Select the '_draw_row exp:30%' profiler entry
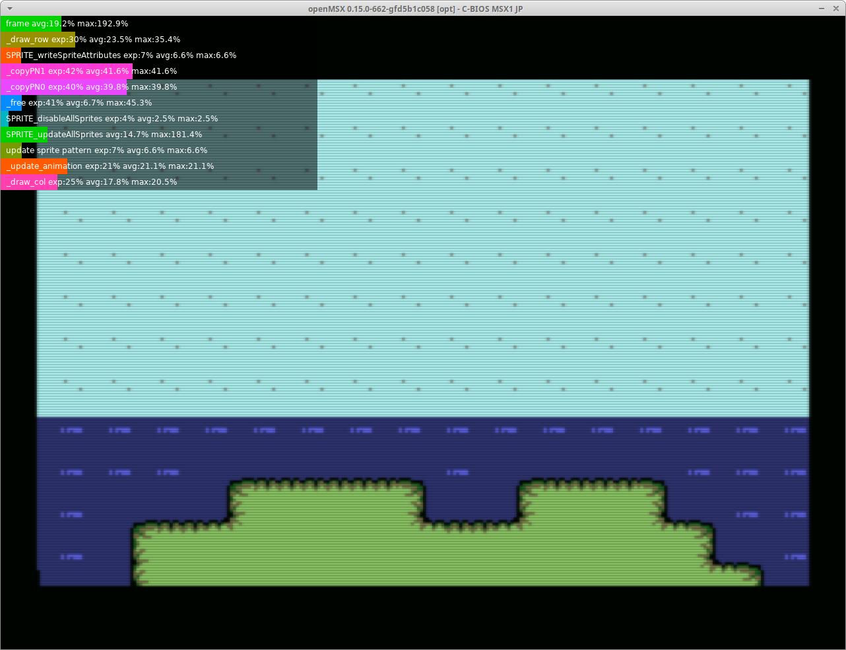This screenshot has width=846, height=650. [159, 40]
